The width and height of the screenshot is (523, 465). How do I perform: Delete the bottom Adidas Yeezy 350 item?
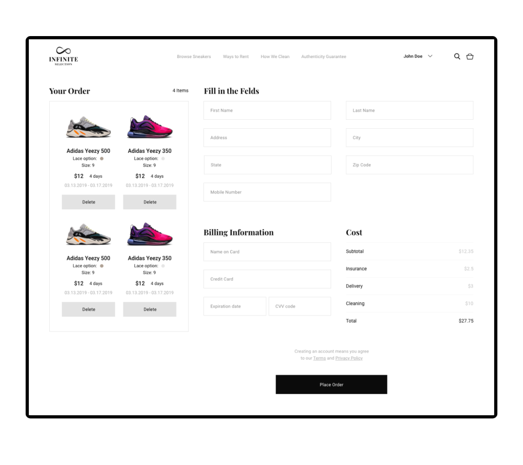tap(150, 310)
